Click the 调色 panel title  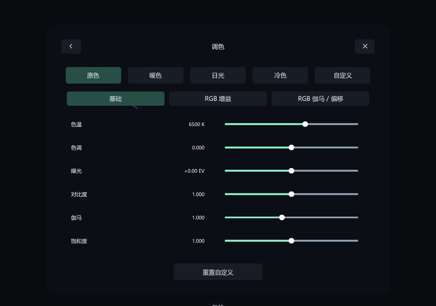tap(218, 47)
